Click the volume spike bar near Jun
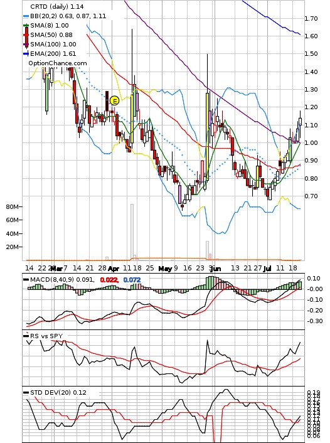This screenshot has height=443, width=330. click(208, 250)
